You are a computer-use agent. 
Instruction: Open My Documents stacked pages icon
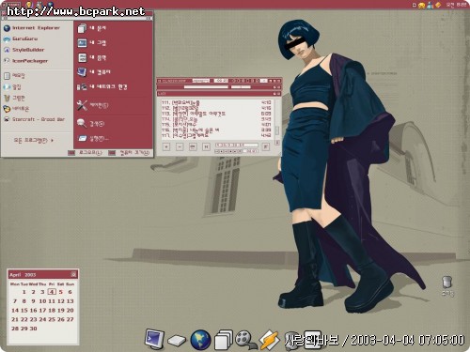point(82,28)
